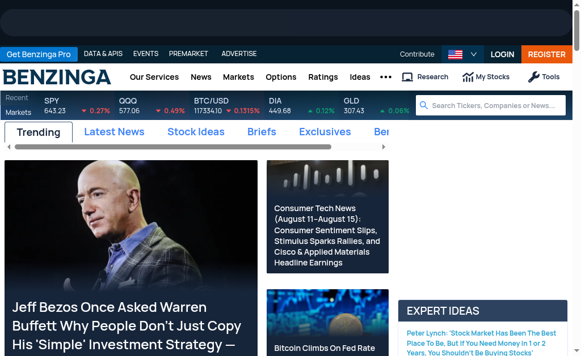
Task: Open the Ratings menu
Action: [323, 77]
